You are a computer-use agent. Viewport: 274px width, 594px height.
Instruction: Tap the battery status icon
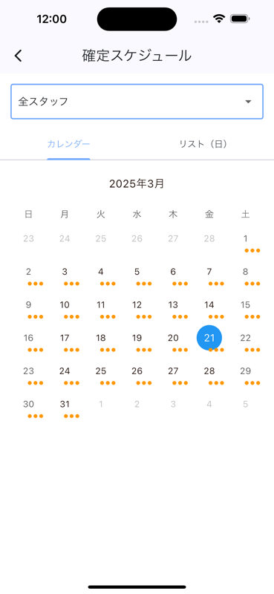[x=240, y=19]
